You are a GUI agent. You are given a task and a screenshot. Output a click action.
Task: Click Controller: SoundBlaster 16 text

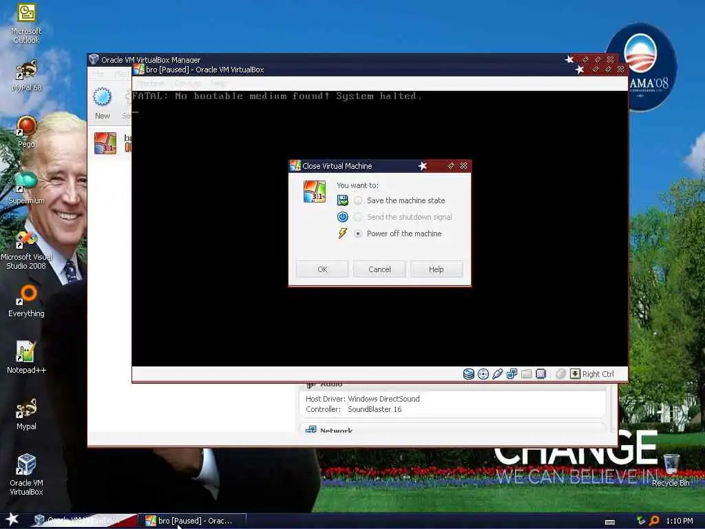pos(353,409)
